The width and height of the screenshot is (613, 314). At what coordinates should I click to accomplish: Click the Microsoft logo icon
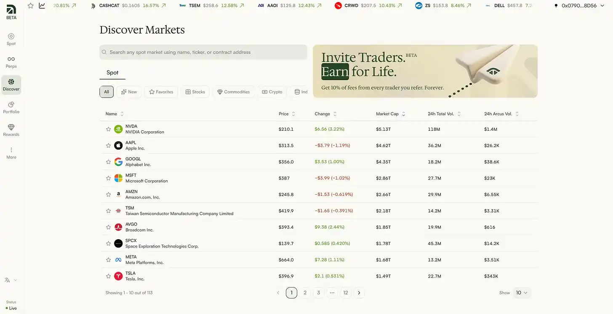click(118, 178)
